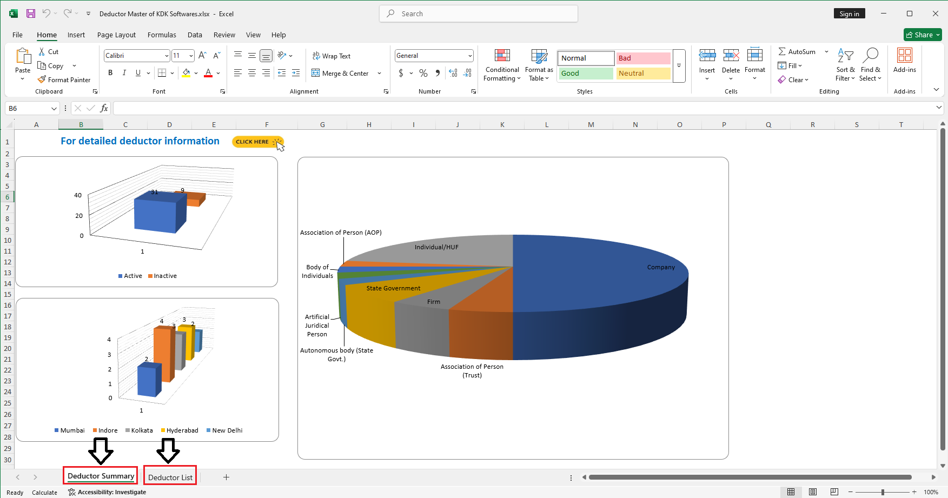This screenshot has height=498, width=948.
Task: Open the Deductor List sheet tab
Action: 170,477
